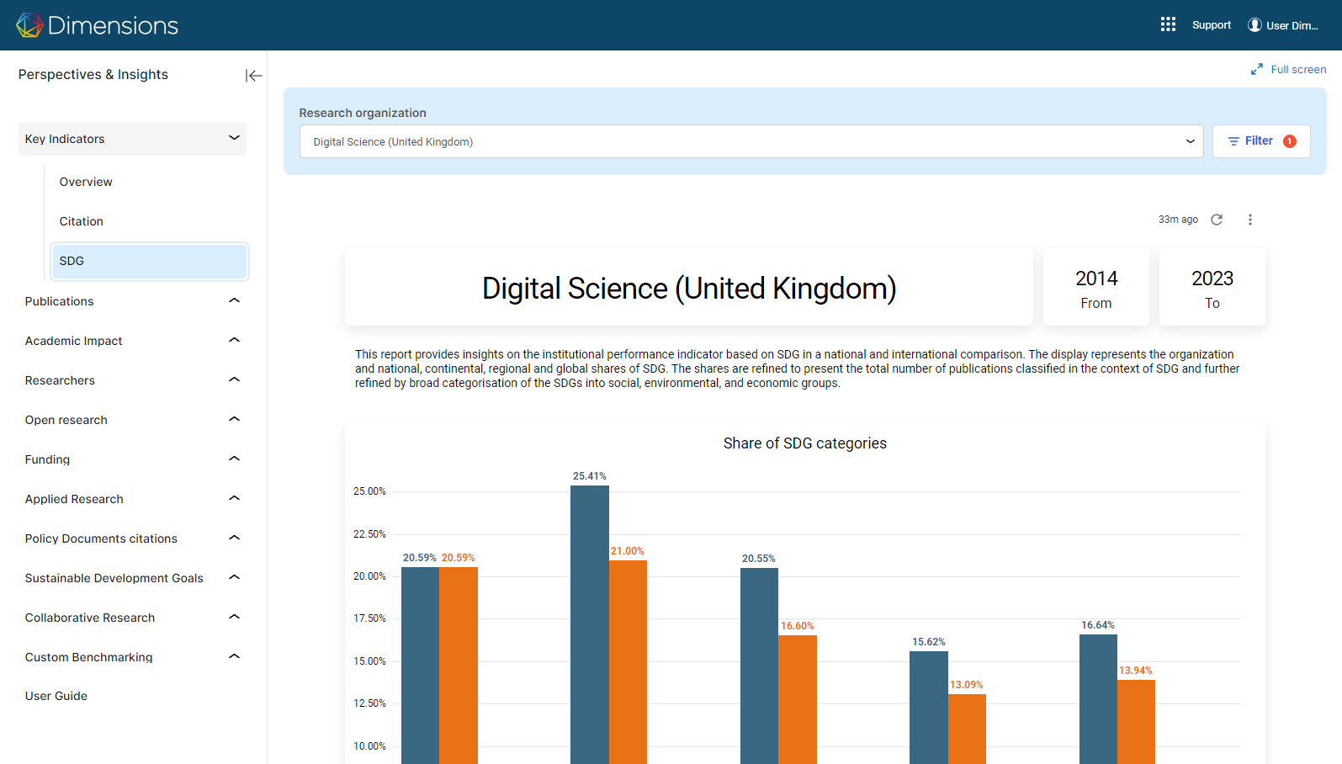This screenshot has width=1342, height=764.
Task: Click the Full screen expand icon
Action: coord(1257,69)
